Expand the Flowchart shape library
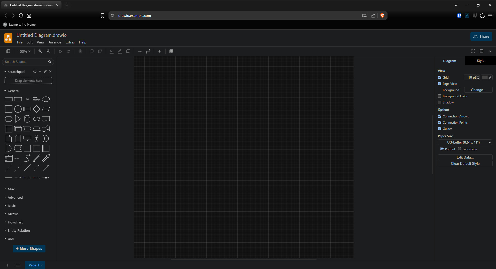The image size is (496, 269). pos(15,222)
